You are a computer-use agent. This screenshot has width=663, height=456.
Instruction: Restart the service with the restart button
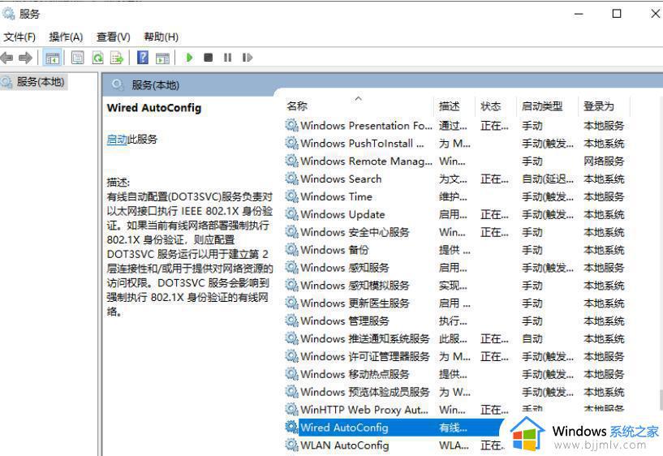(248, 58)
